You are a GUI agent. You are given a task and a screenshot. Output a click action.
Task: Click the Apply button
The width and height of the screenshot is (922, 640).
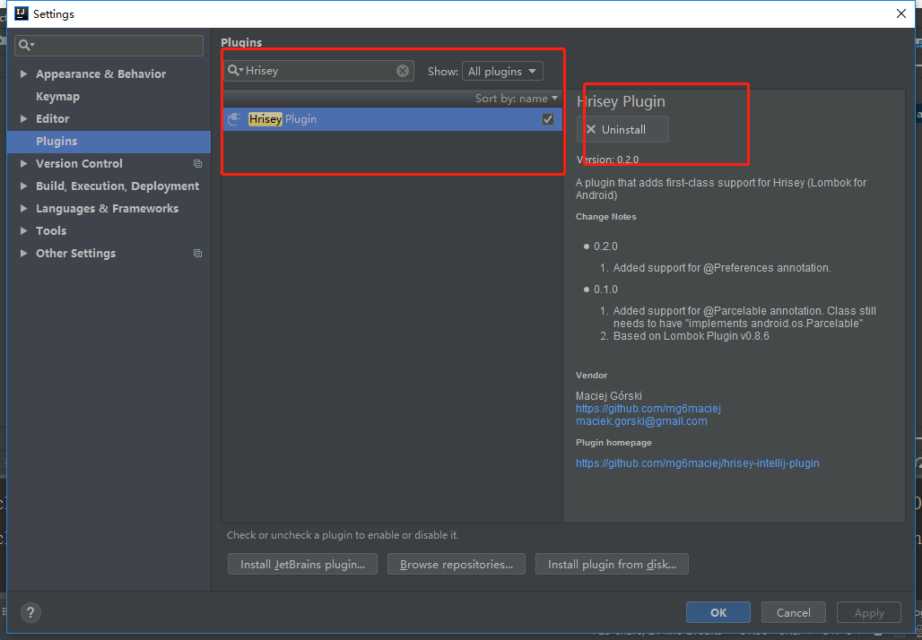pos(869,612)
